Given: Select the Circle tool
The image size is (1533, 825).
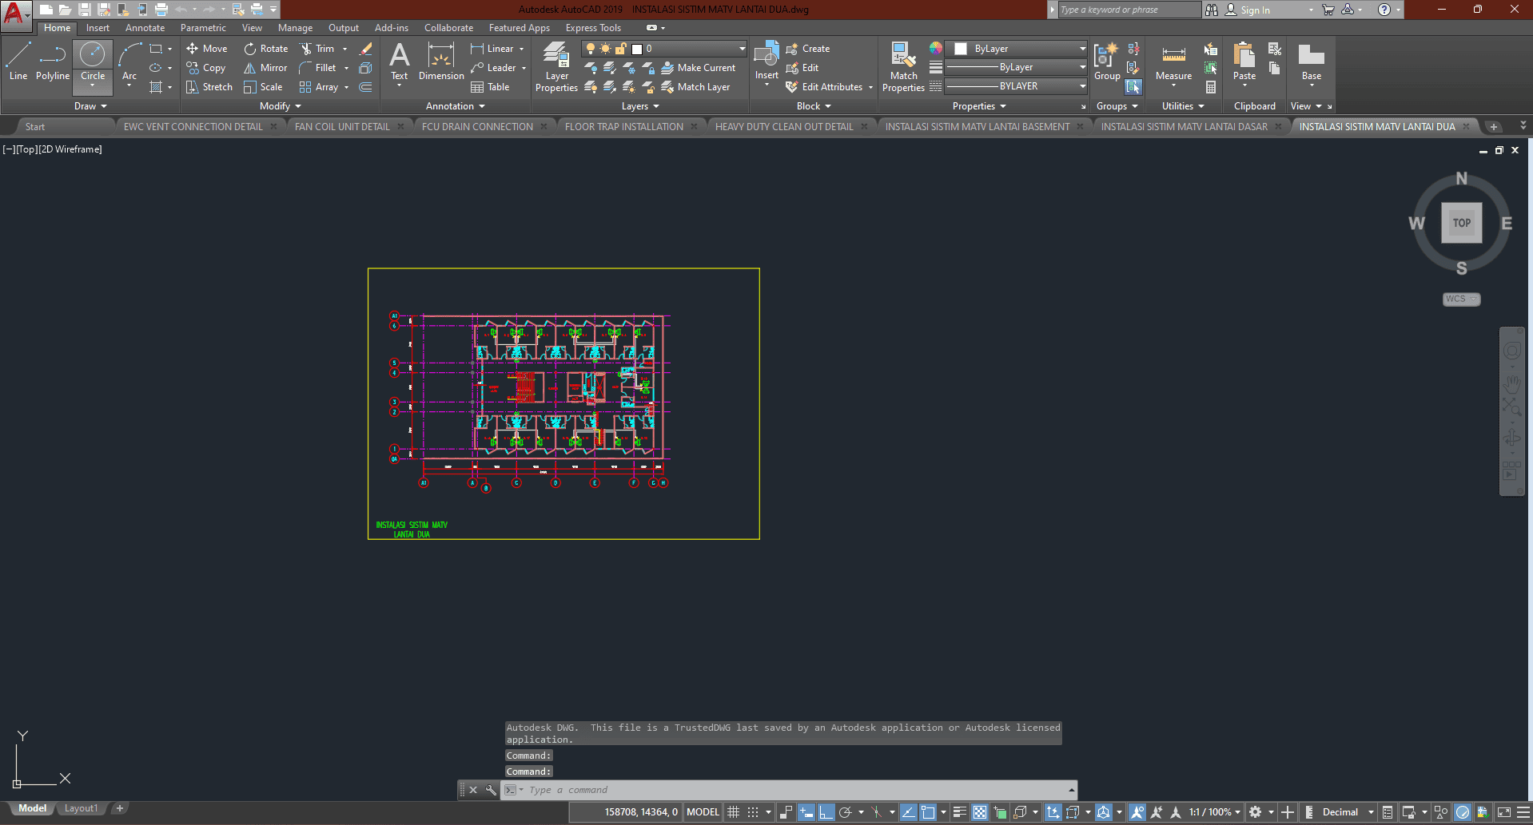Looking at the screenshot, I should click(93, 61).
